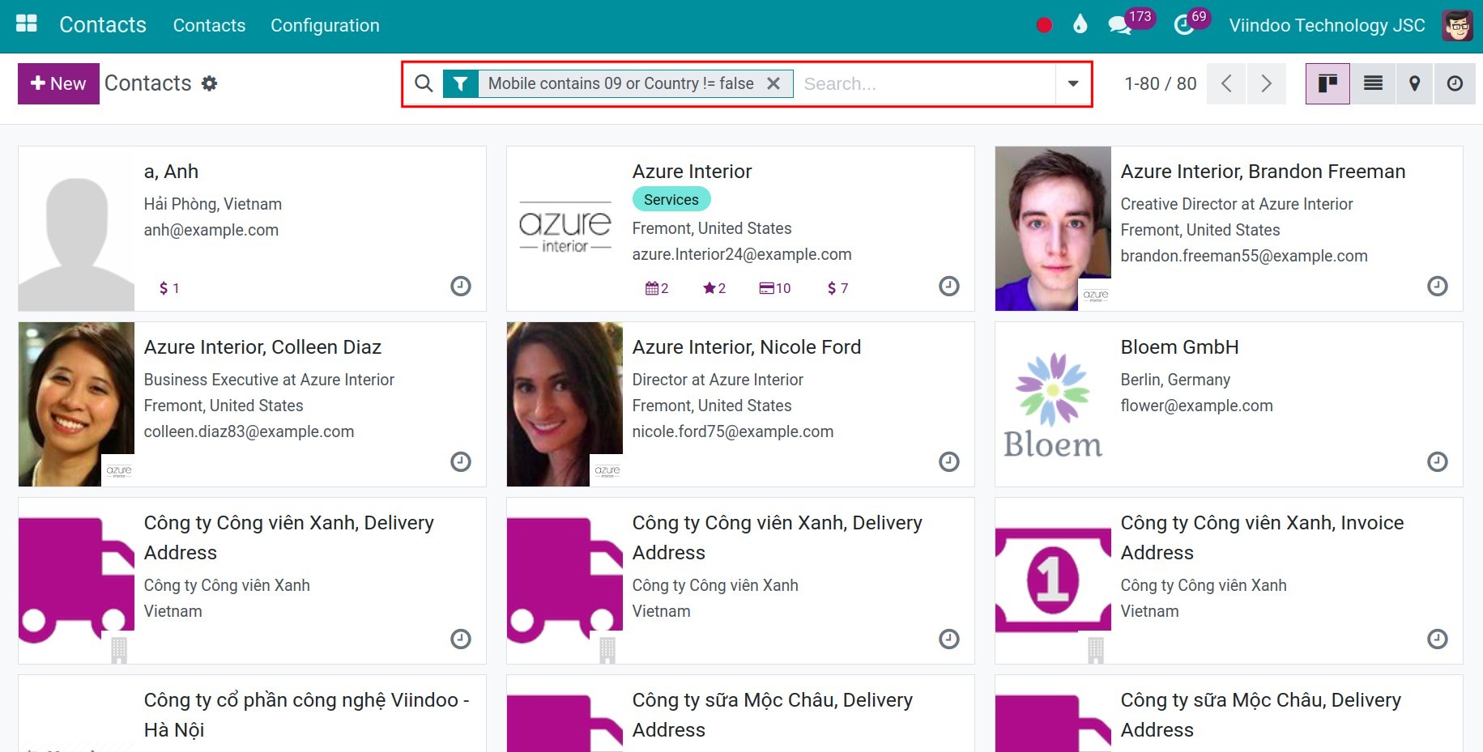The width and height of the screenshot is (1483, 752).
Task: Click the pager text 1-80 / 80
Action: click(x=1160, y=83)
